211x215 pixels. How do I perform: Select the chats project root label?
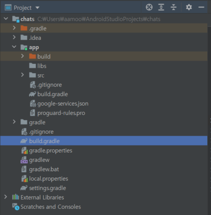[x=28, y=19]
